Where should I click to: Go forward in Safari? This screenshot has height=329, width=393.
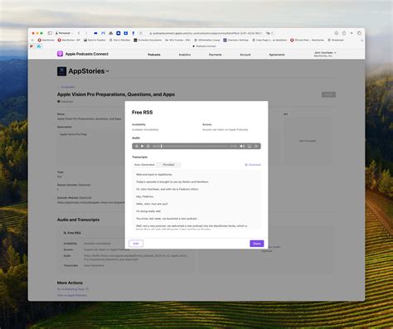coord(86,33)
